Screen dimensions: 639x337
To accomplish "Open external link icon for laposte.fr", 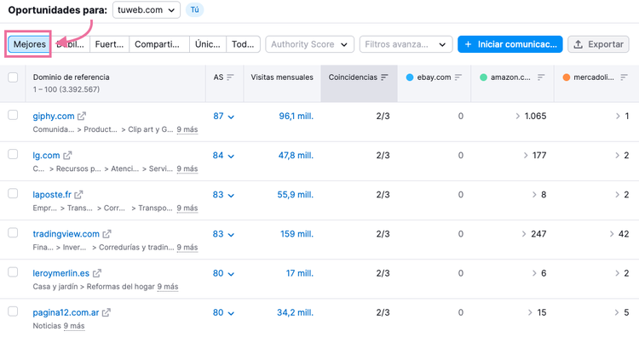I will pyautogui.click(x=78, y=195).
